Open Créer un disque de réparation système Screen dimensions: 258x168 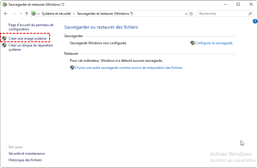click(31, 47)
